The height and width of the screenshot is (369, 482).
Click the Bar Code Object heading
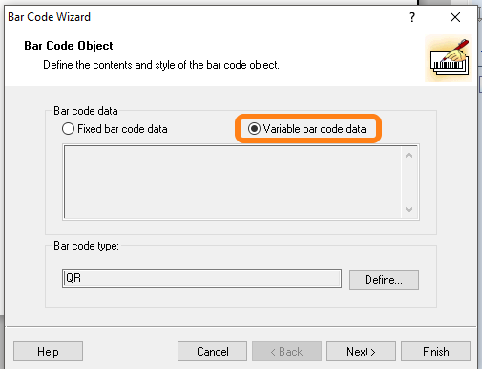click(x=69, y=46)
